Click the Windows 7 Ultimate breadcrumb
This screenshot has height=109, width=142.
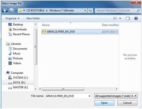61,10
